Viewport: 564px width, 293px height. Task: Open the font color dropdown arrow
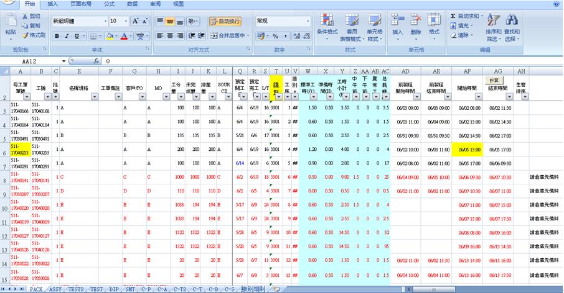131,36
